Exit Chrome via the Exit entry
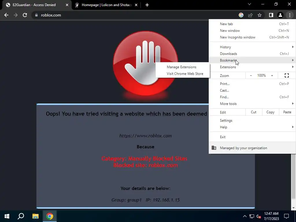 coord(252,137)
